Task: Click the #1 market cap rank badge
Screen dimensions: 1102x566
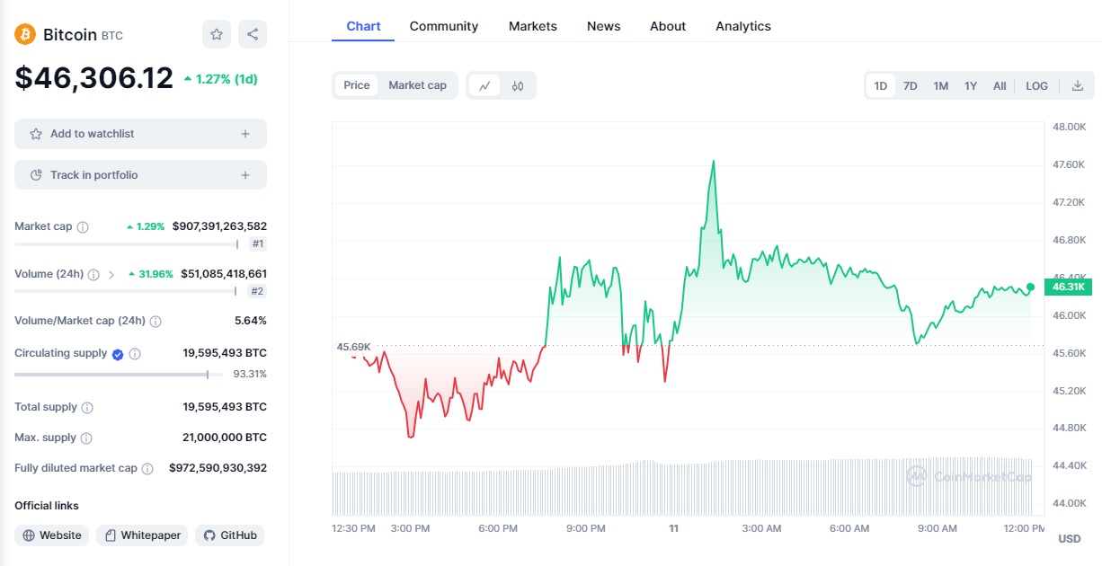Action: [x=258, y=244]
